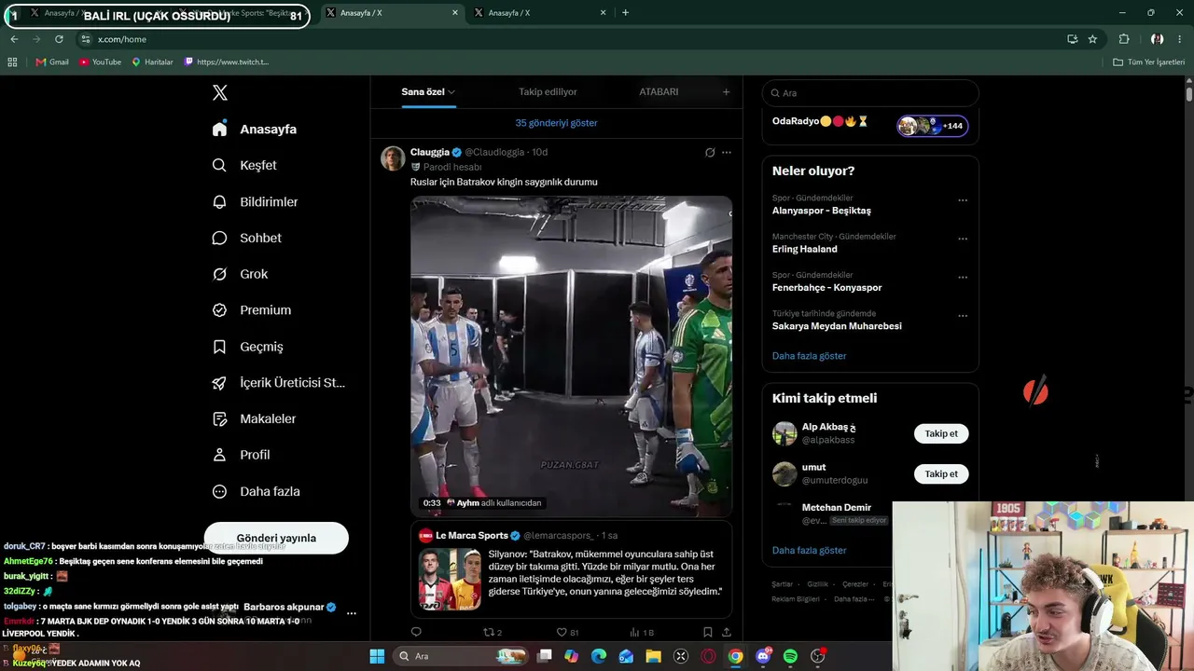The height and width of the screenshot is (671, 1194).
Task: Open Discord from the taskbar
Action: pyautogui.click(x=763, y=656)
